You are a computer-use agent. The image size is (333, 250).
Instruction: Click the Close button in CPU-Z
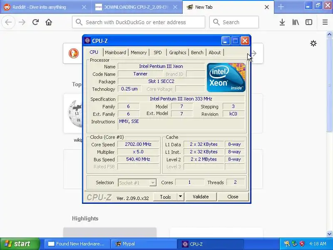pos(233,197)
